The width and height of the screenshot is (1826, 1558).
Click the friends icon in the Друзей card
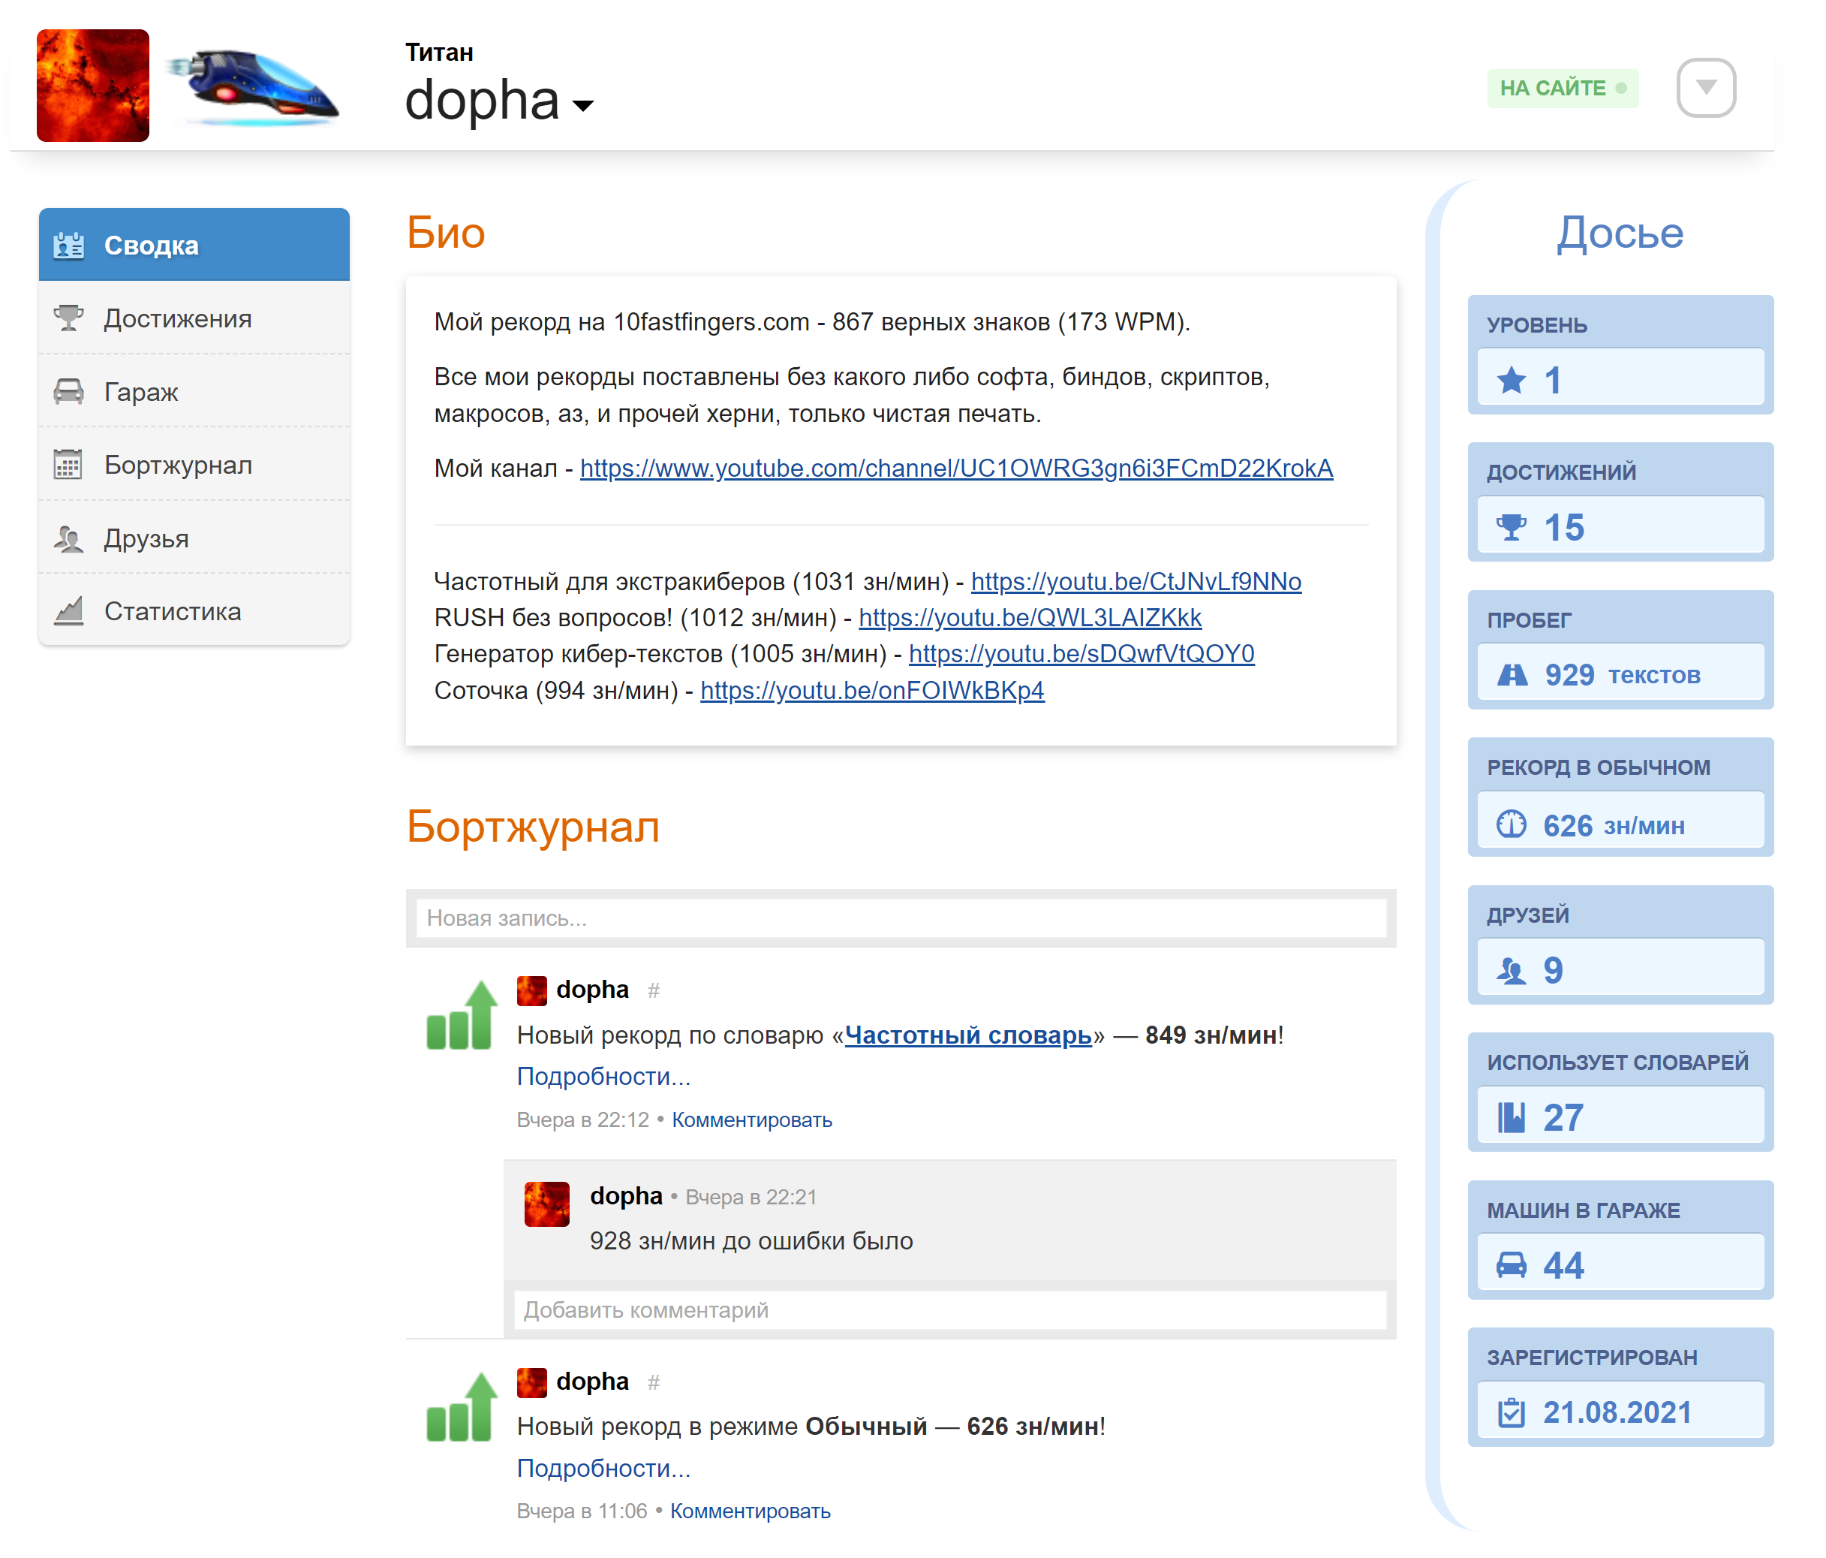(1512, 971)
